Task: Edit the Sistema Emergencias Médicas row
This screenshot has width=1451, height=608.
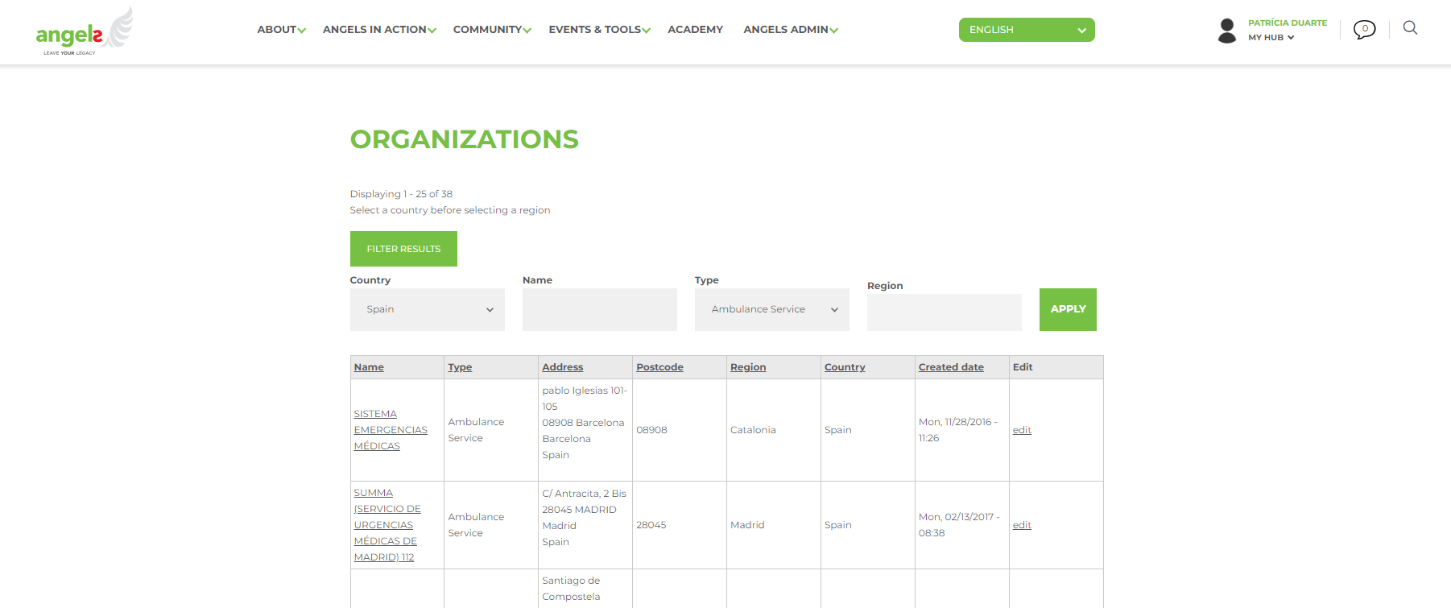Action: (1022, 430)
